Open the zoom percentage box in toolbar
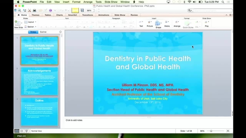 click(x=91, y=10)
